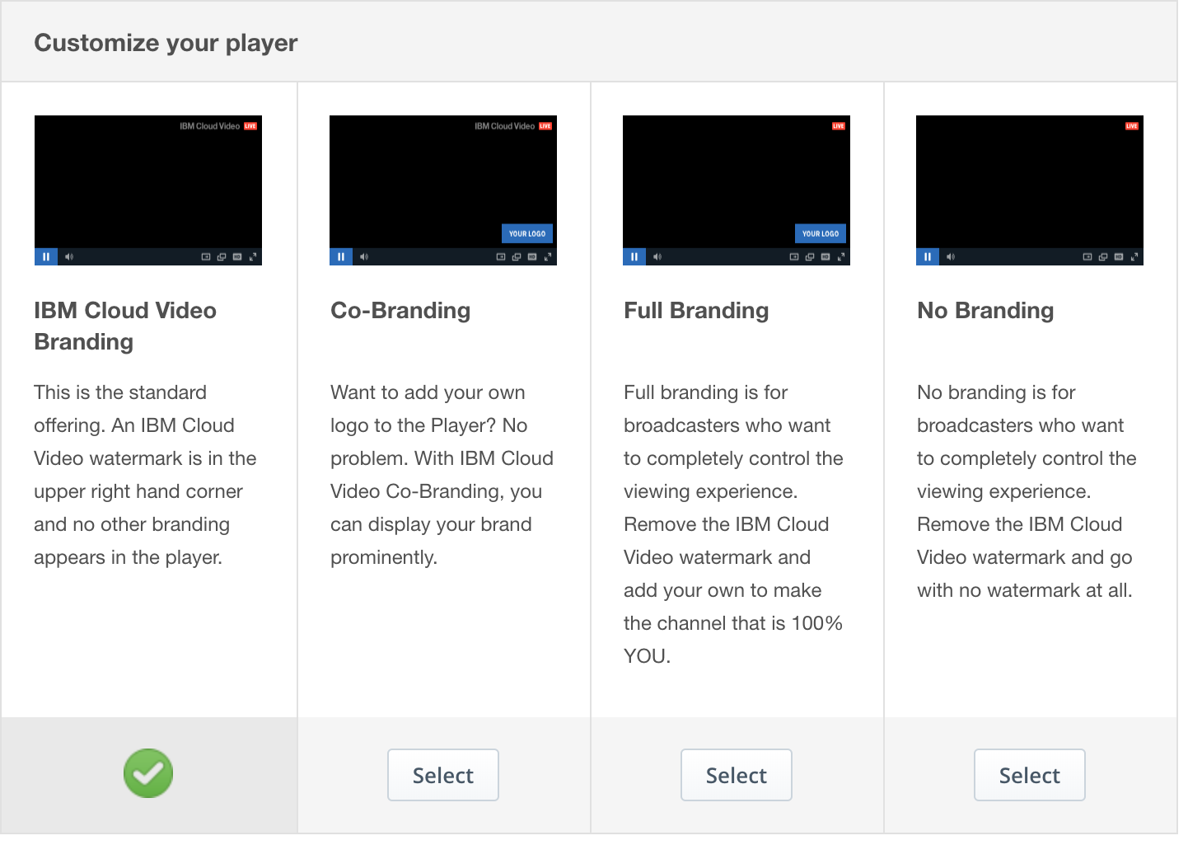This screenshot has width=1188, height=859.
Task: Click the volume icon in Full Branding preview
Action: click(657, 256)
